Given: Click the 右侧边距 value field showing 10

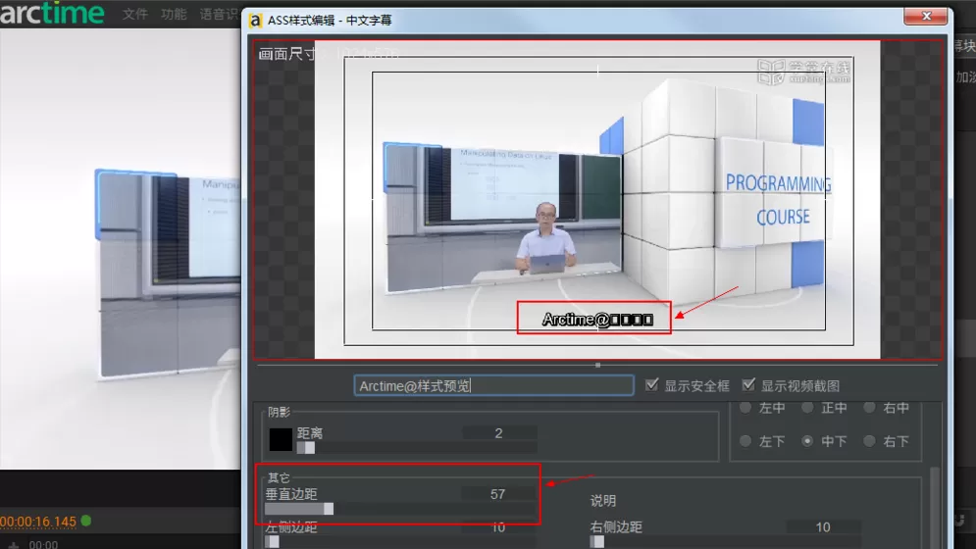Looking at the screenshot, I should (823, 527).
